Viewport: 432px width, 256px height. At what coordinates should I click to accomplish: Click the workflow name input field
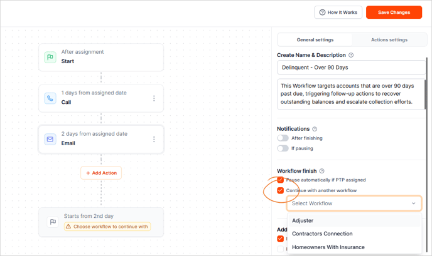(351, 67)
